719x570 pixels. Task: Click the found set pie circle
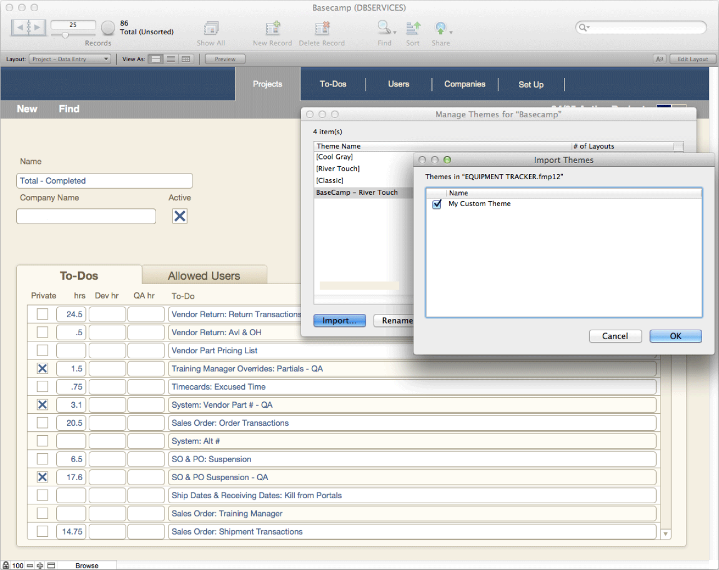108,28
